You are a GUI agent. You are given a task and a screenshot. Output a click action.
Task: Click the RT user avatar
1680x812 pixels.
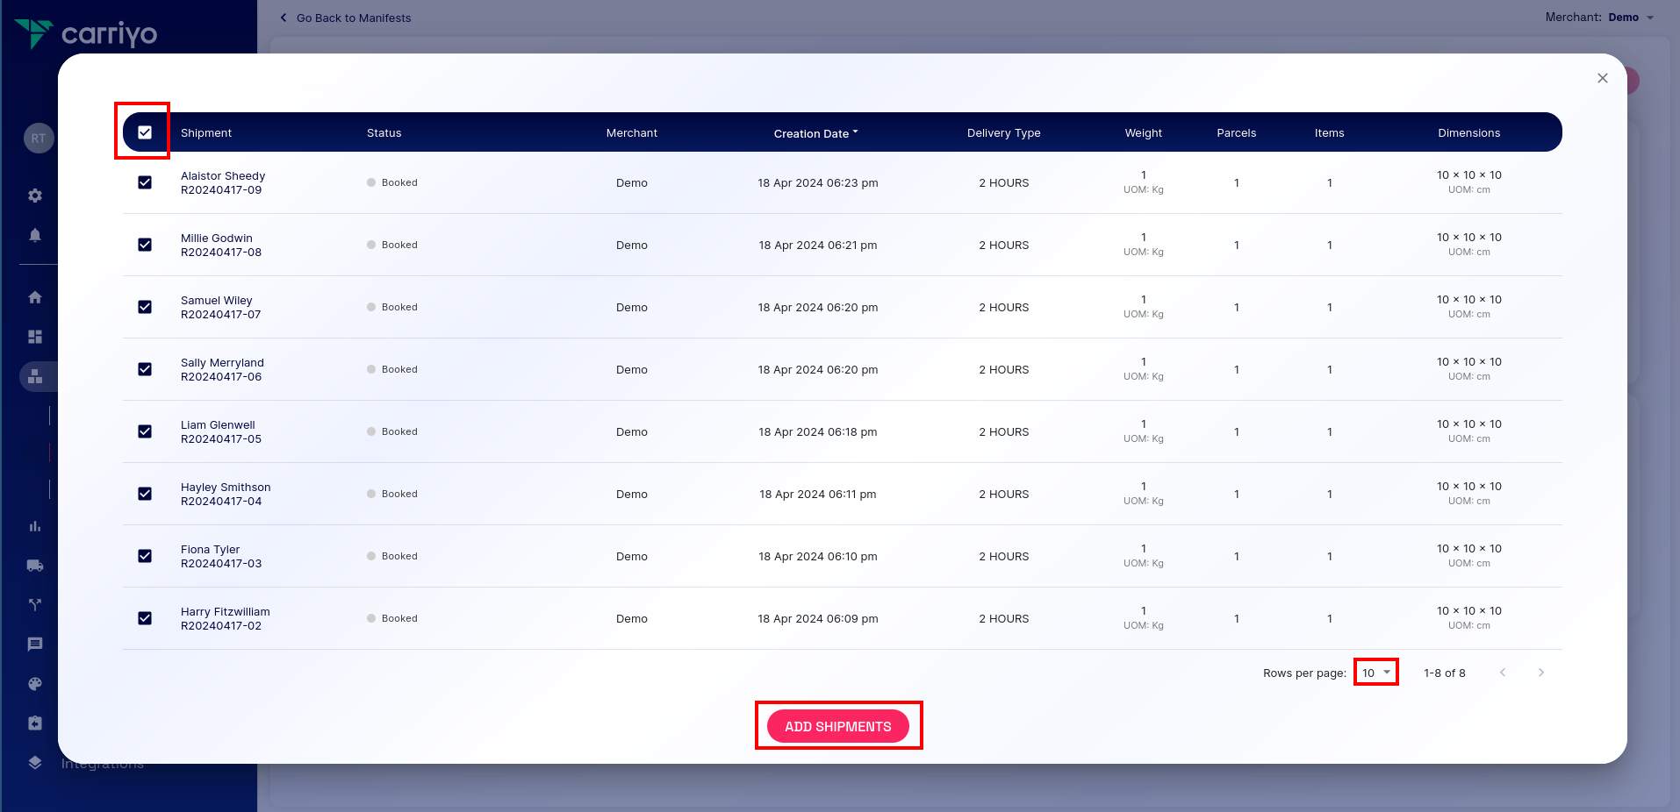click(x=39, y=138)
